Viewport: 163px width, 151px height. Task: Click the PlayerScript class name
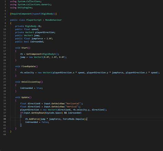point(34,20)
